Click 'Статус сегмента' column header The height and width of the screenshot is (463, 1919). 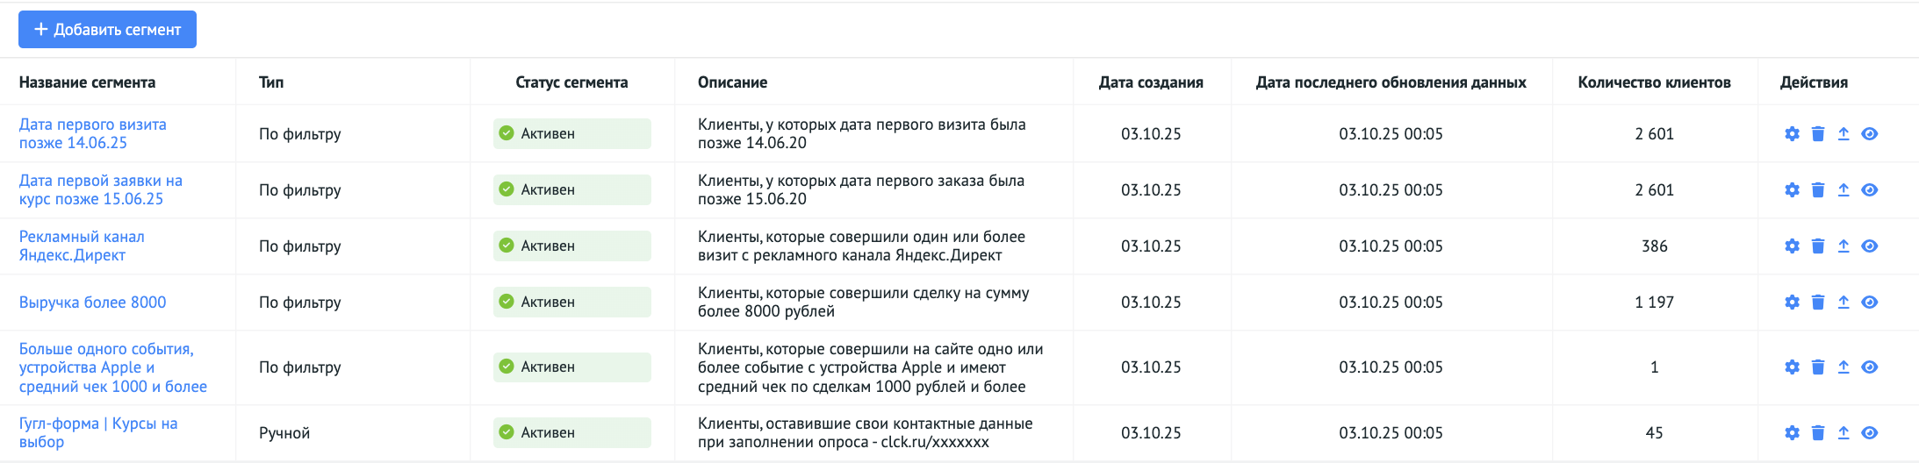(571, 82)
